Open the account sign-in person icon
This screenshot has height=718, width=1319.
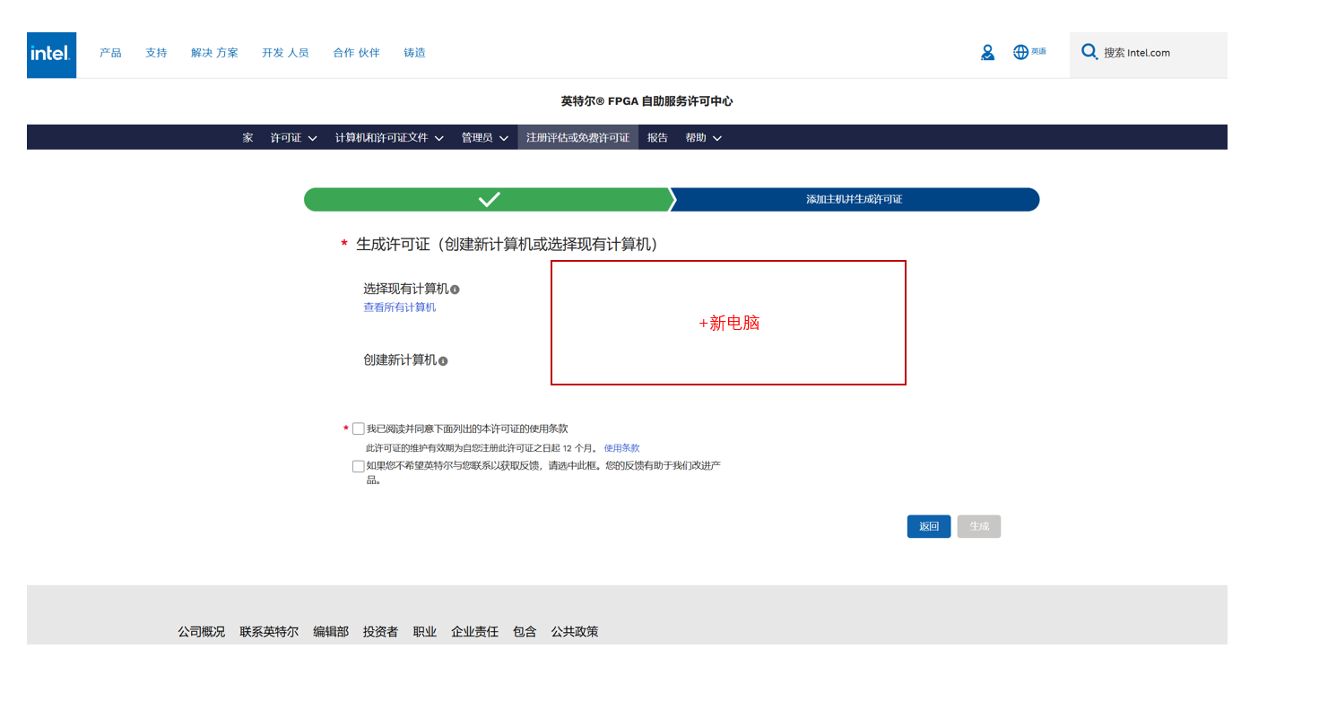point(987,52)
